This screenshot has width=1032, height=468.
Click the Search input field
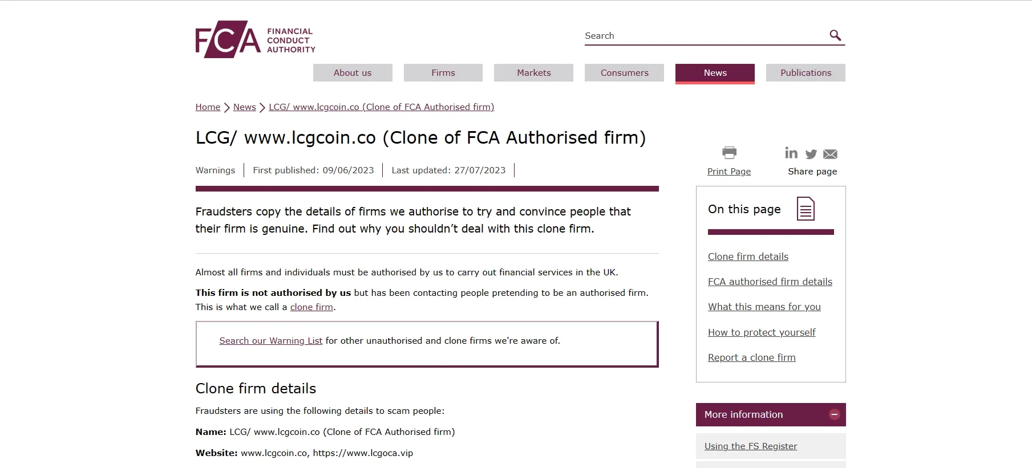tap(705, 35)
